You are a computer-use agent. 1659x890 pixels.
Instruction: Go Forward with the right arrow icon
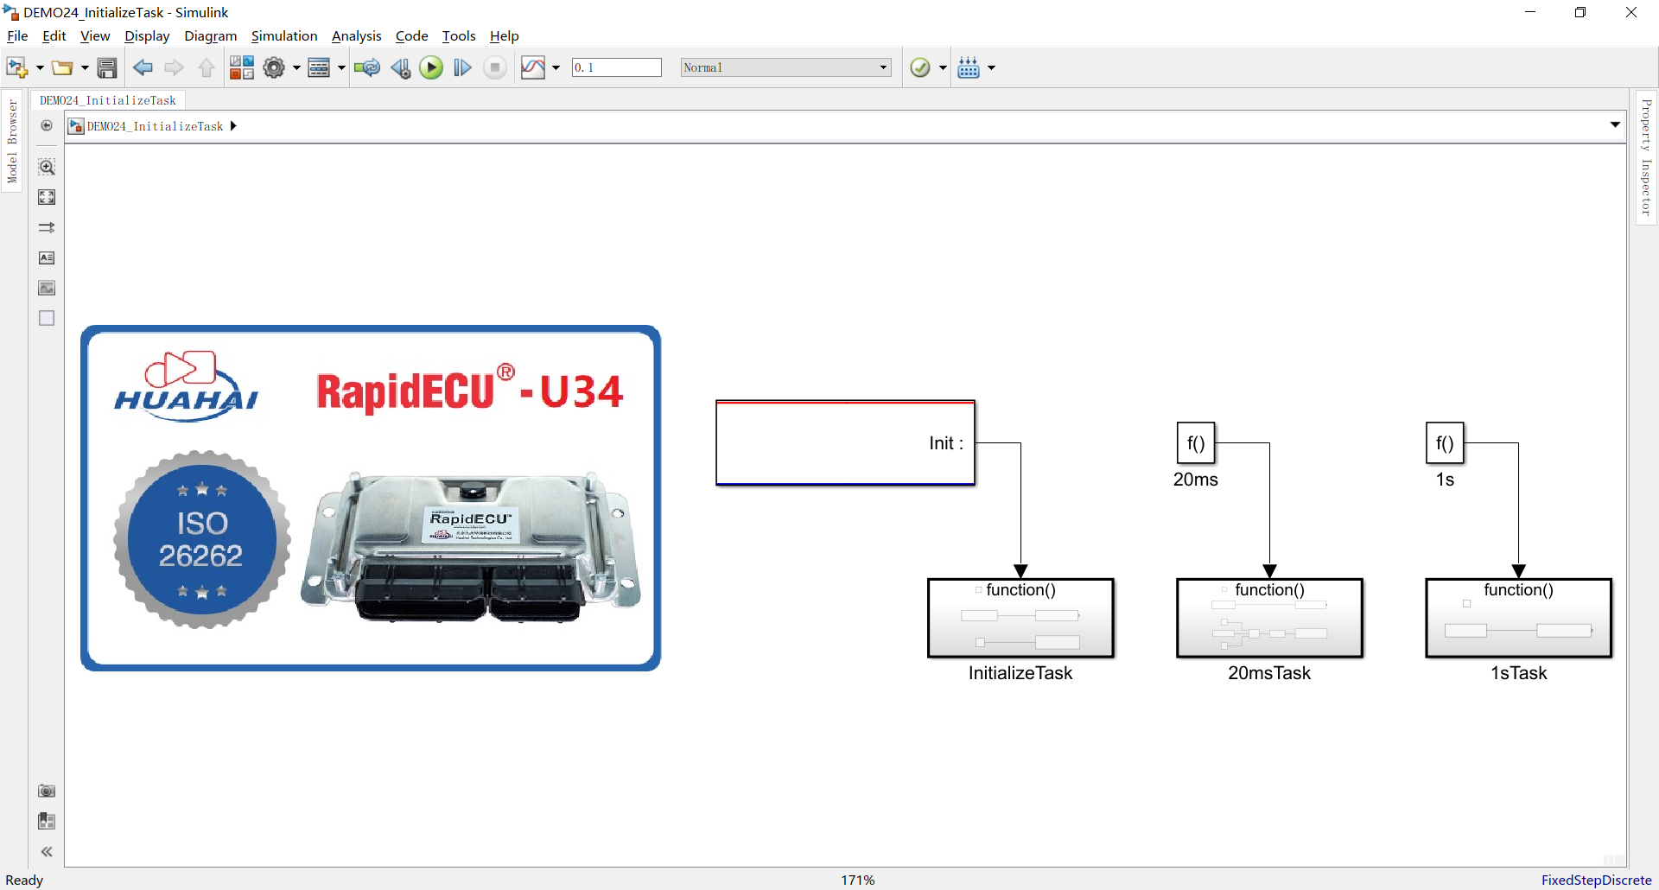click(175, 67)
